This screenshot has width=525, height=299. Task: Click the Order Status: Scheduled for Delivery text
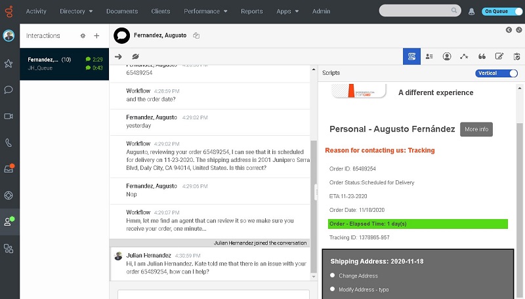371,182
